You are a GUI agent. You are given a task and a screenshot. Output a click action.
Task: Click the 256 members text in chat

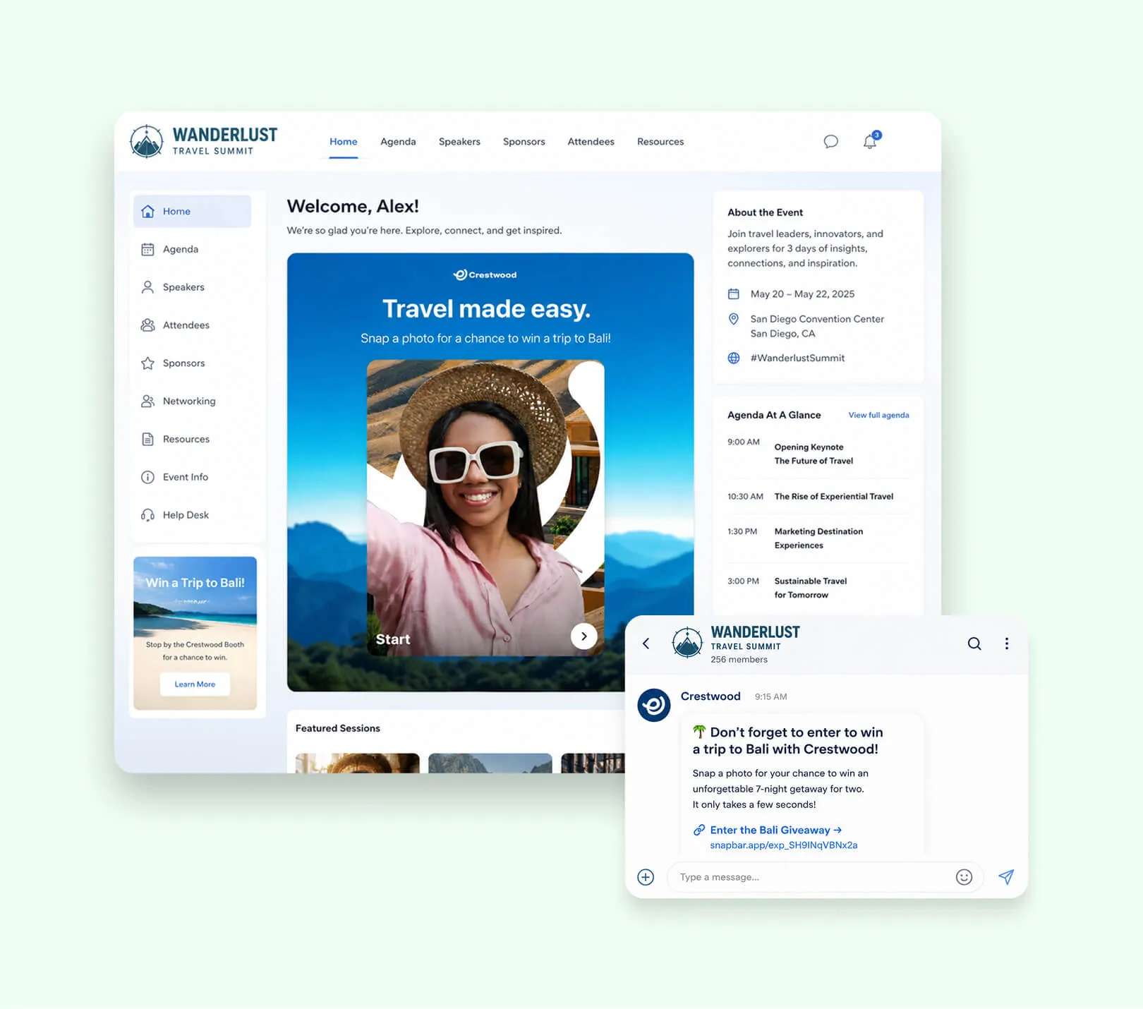739,660
